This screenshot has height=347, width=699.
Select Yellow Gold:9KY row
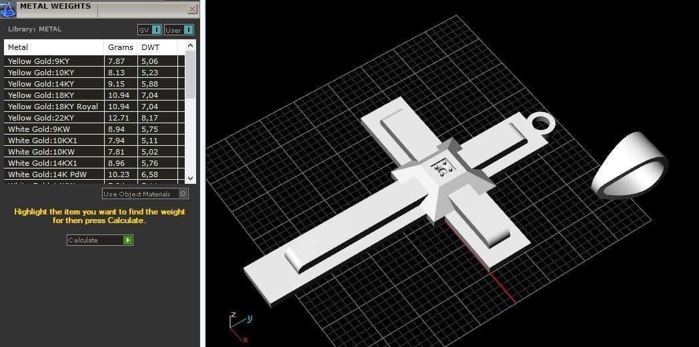click(94, 61)
